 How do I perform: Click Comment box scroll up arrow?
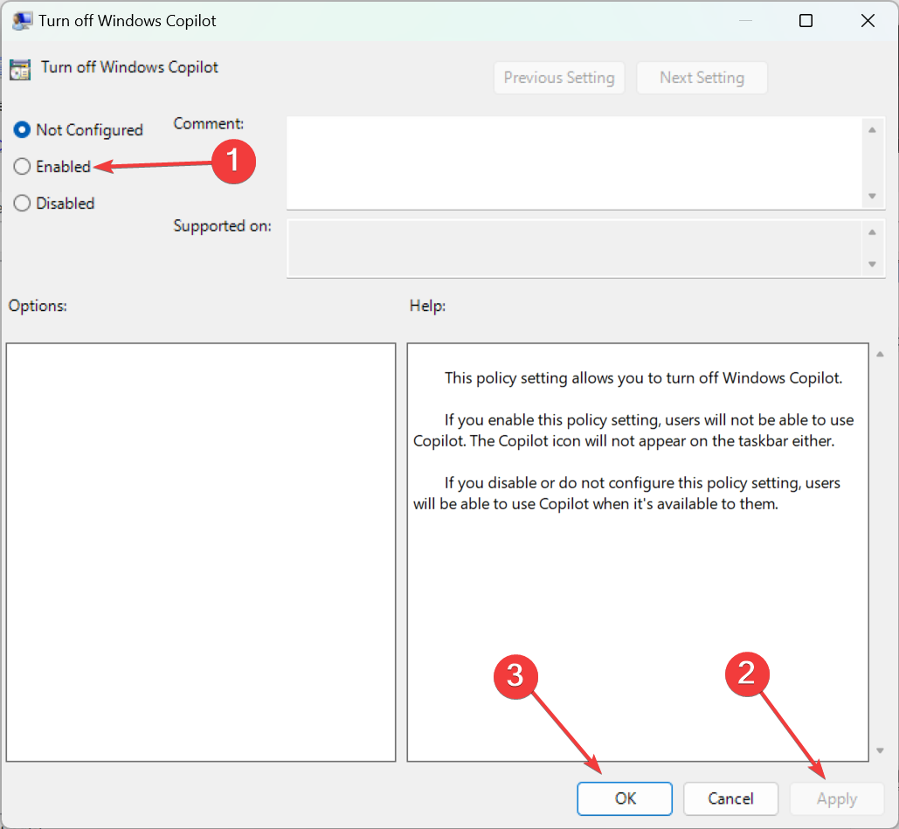[x=872, y=130]
